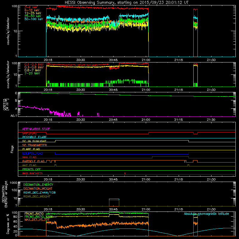Click the DECIMATION_ENERGY legend label
The height and width of the screenshot is (239, 239).
coord(38,185)
